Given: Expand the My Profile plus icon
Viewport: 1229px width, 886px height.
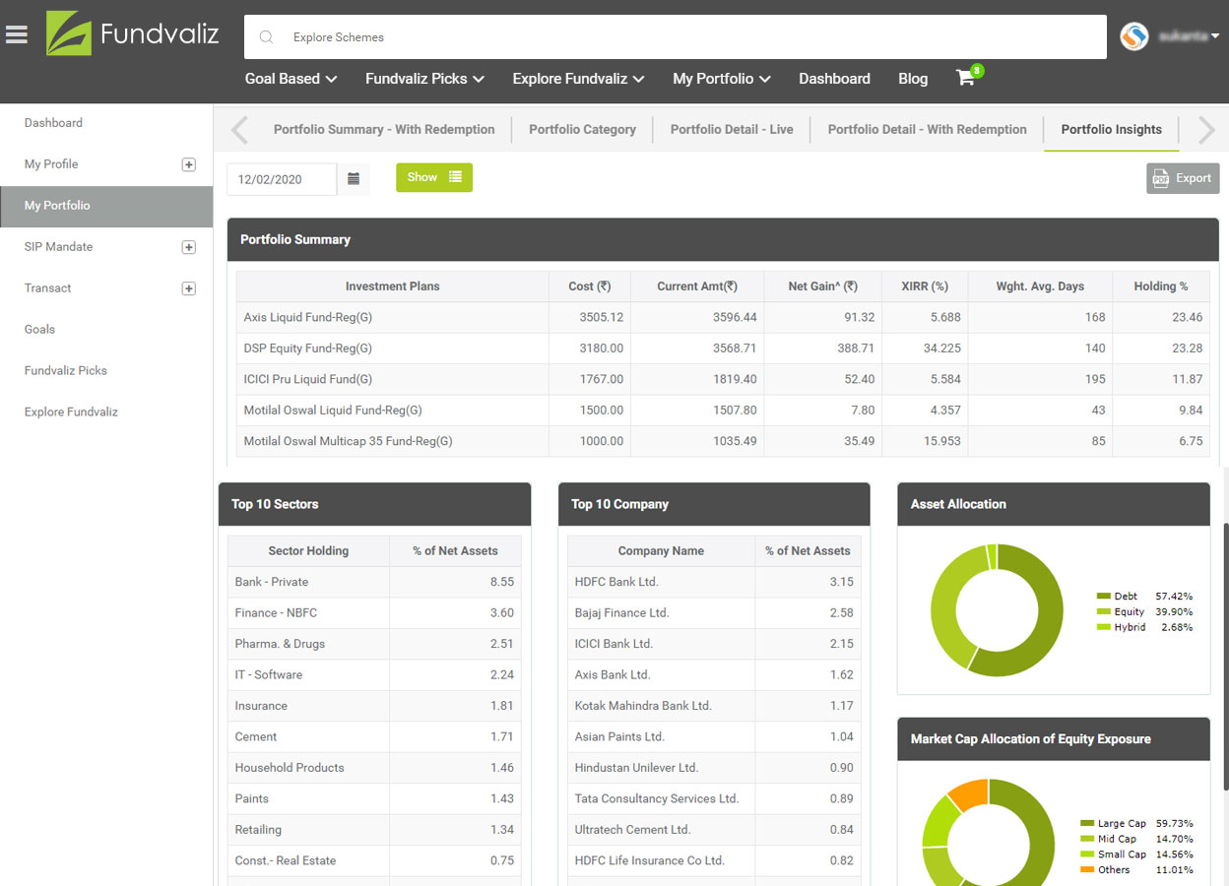Looking at the screenshot, I should (189, 164).
